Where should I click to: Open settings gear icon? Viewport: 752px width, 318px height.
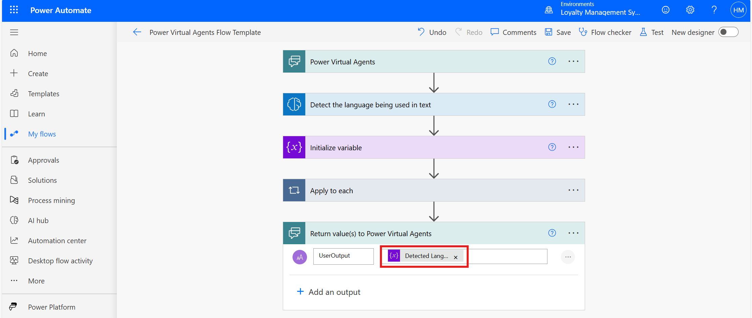[690, 10]
